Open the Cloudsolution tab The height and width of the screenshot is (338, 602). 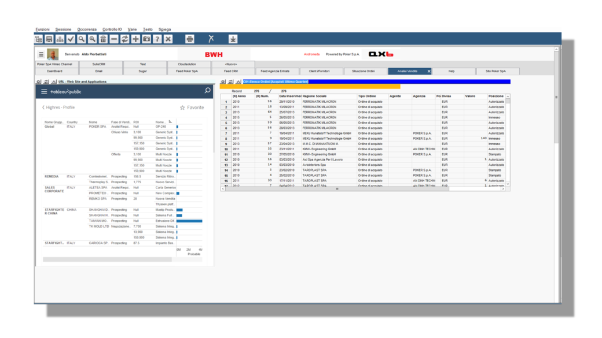pyautogui.click(x=189, y=64)
